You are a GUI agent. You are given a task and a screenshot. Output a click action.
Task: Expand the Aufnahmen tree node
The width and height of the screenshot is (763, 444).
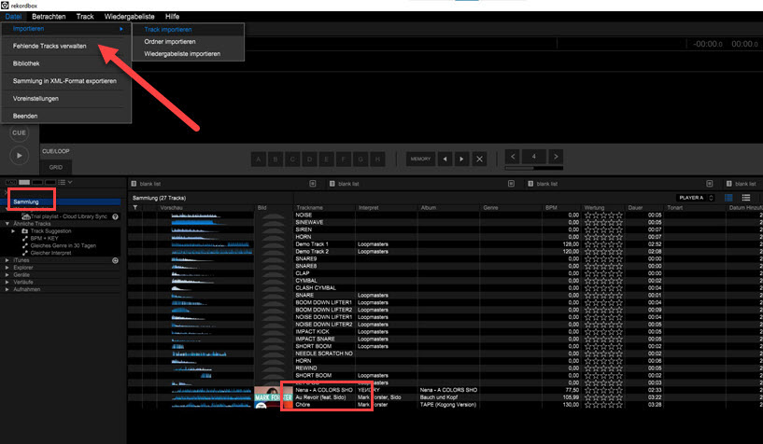[7, 289]
